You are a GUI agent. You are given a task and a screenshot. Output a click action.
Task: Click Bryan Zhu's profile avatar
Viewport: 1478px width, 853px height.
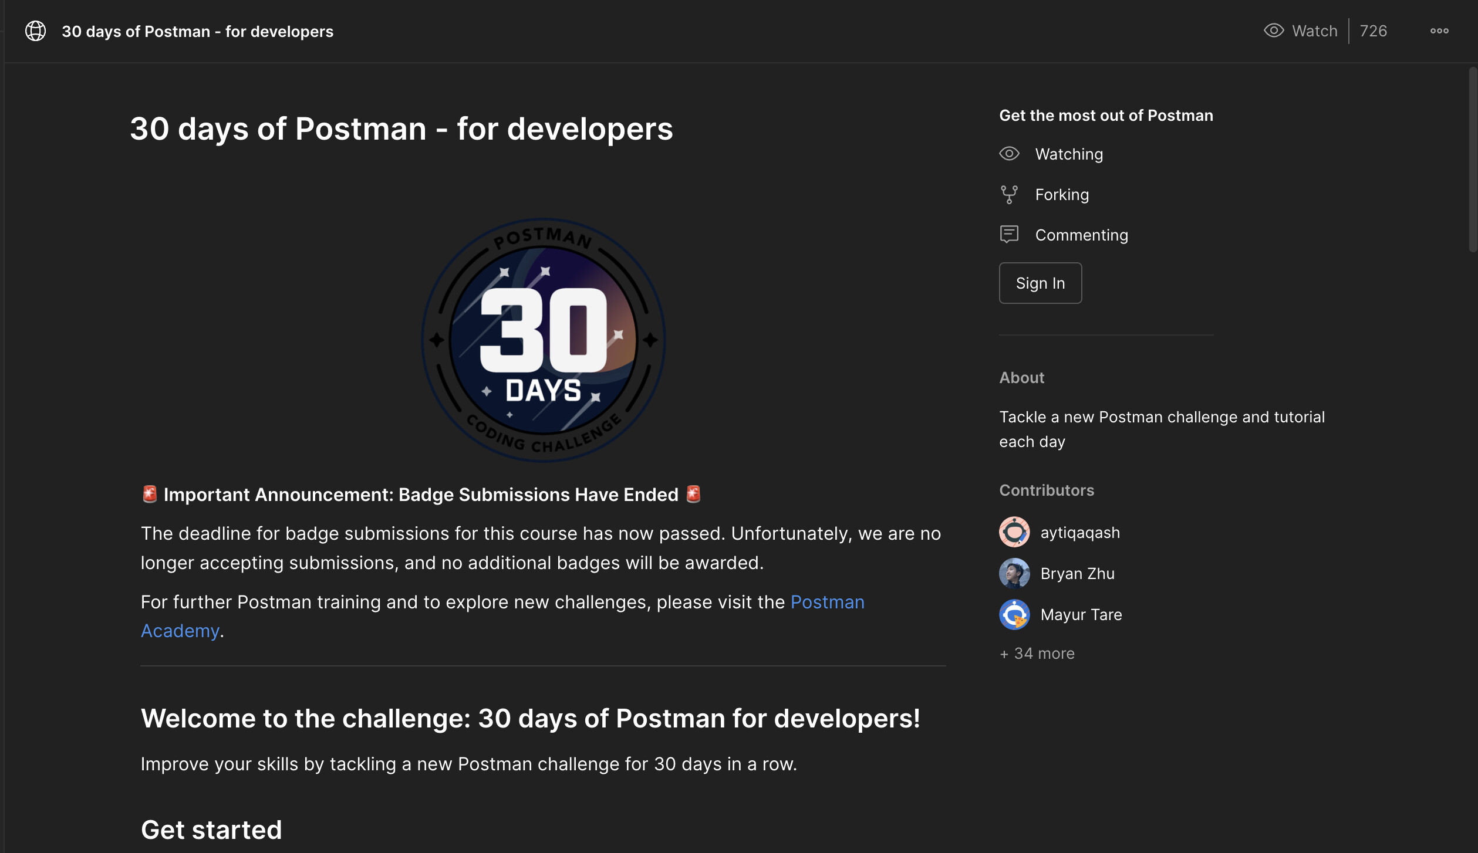point(1014,573)
